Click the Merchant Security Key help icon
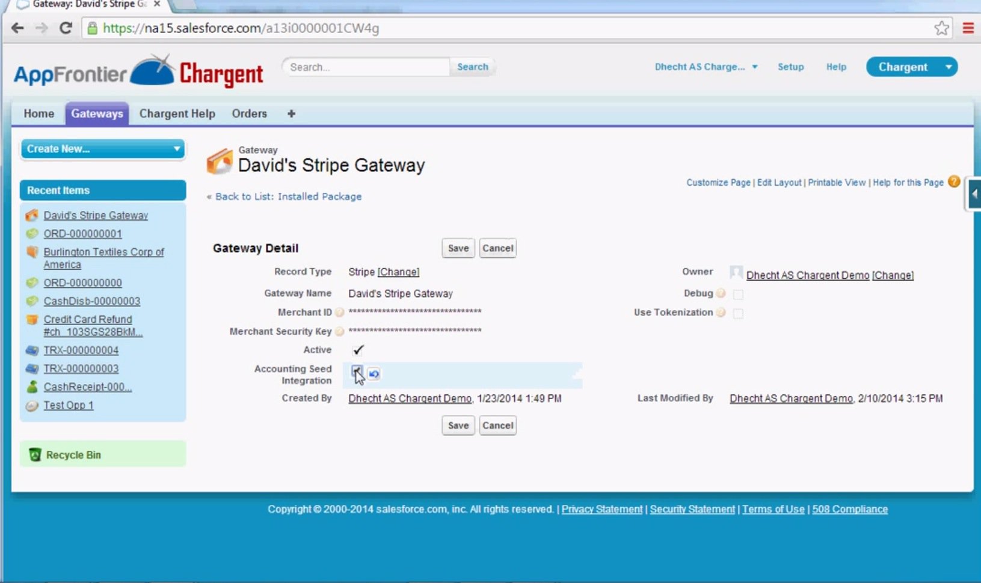 click(x=339, y=332)
